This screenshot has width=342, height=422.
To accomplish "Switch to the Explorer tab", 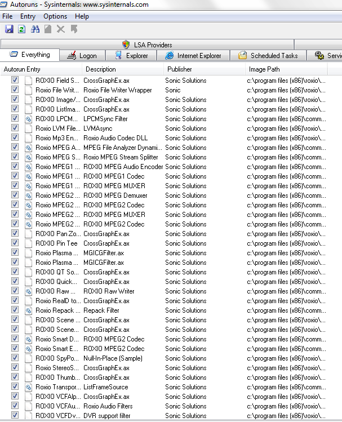I will (132, 56).
